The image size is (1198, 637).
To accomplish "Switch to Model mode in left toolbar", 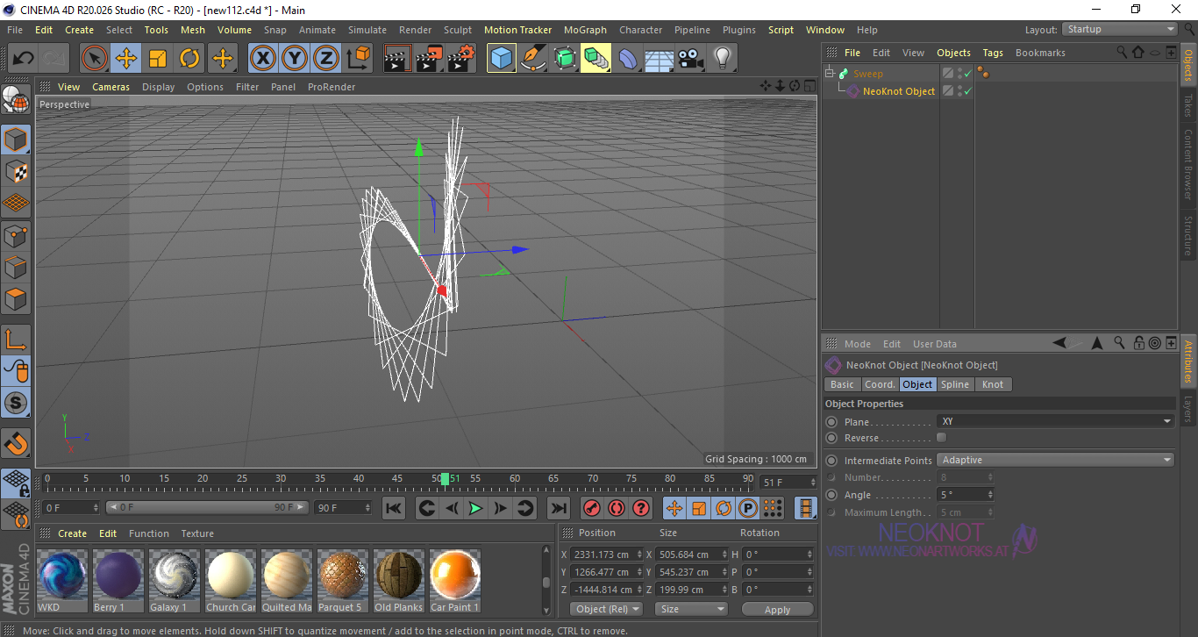I will [16, 140].
